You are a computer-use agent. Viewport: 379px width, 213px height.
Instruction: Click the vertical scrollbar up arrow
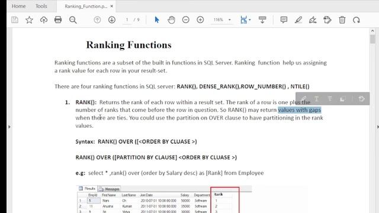coord(372,31)
